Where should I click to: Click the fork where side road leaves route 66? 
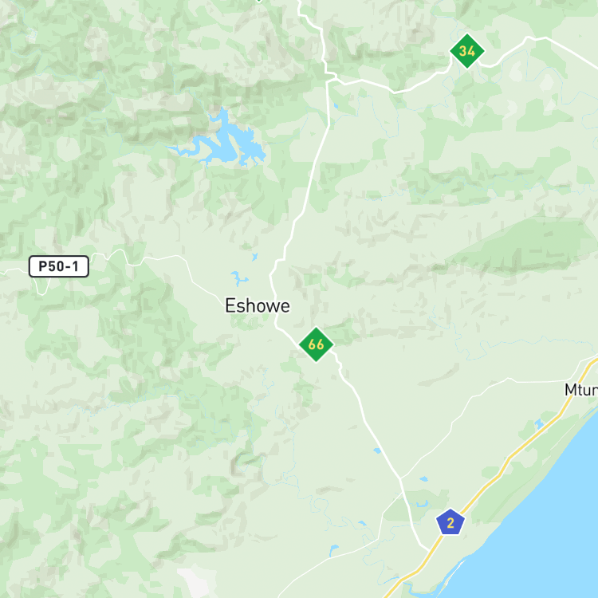pos(400,478)
